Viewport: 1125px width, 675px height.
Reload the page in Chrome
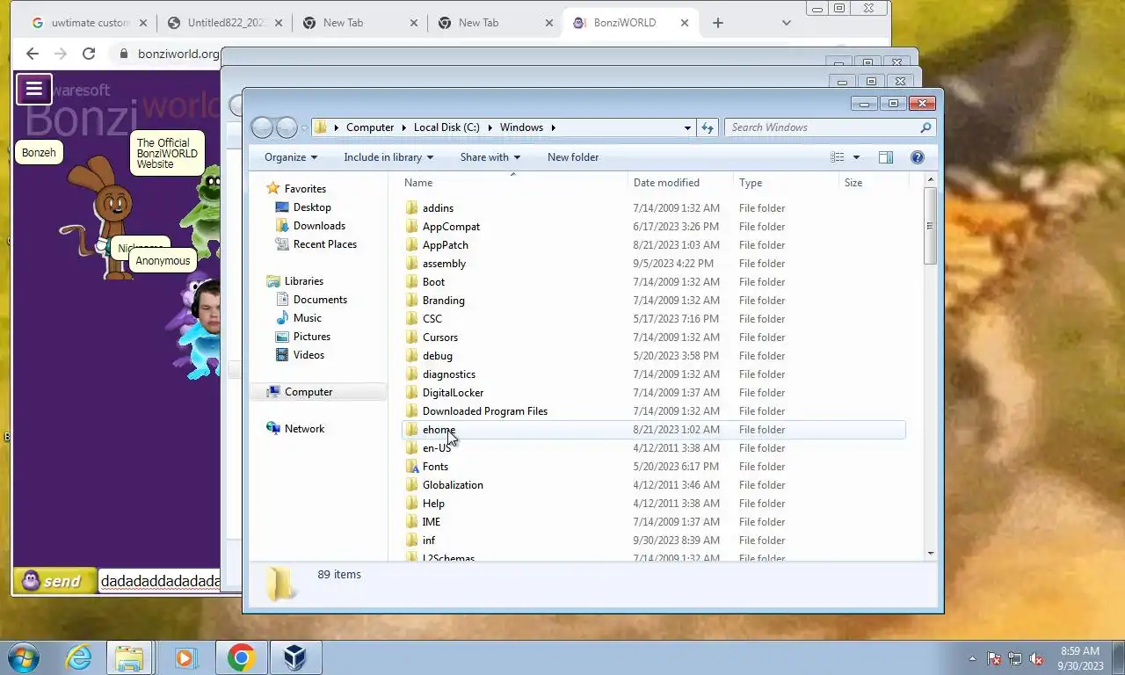[88, 54]
